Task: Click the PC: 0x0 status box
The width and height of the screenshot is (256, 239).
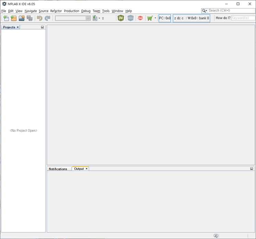Action: click(165, 18)
